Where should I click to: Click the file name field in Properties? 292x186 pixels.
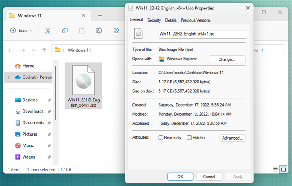pos(202,34)
